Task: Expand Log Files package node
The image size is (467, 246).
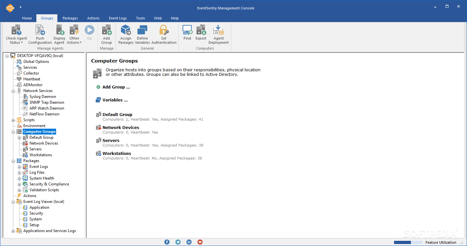Action: pos(19,173)
